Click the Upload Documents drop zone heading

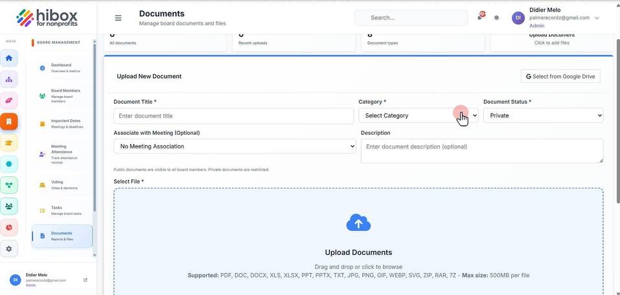click(358, 252)
